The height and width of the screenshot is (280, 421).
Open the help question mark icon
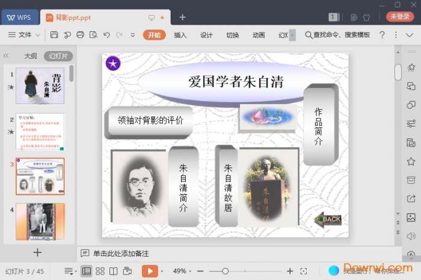coord(382,35)
